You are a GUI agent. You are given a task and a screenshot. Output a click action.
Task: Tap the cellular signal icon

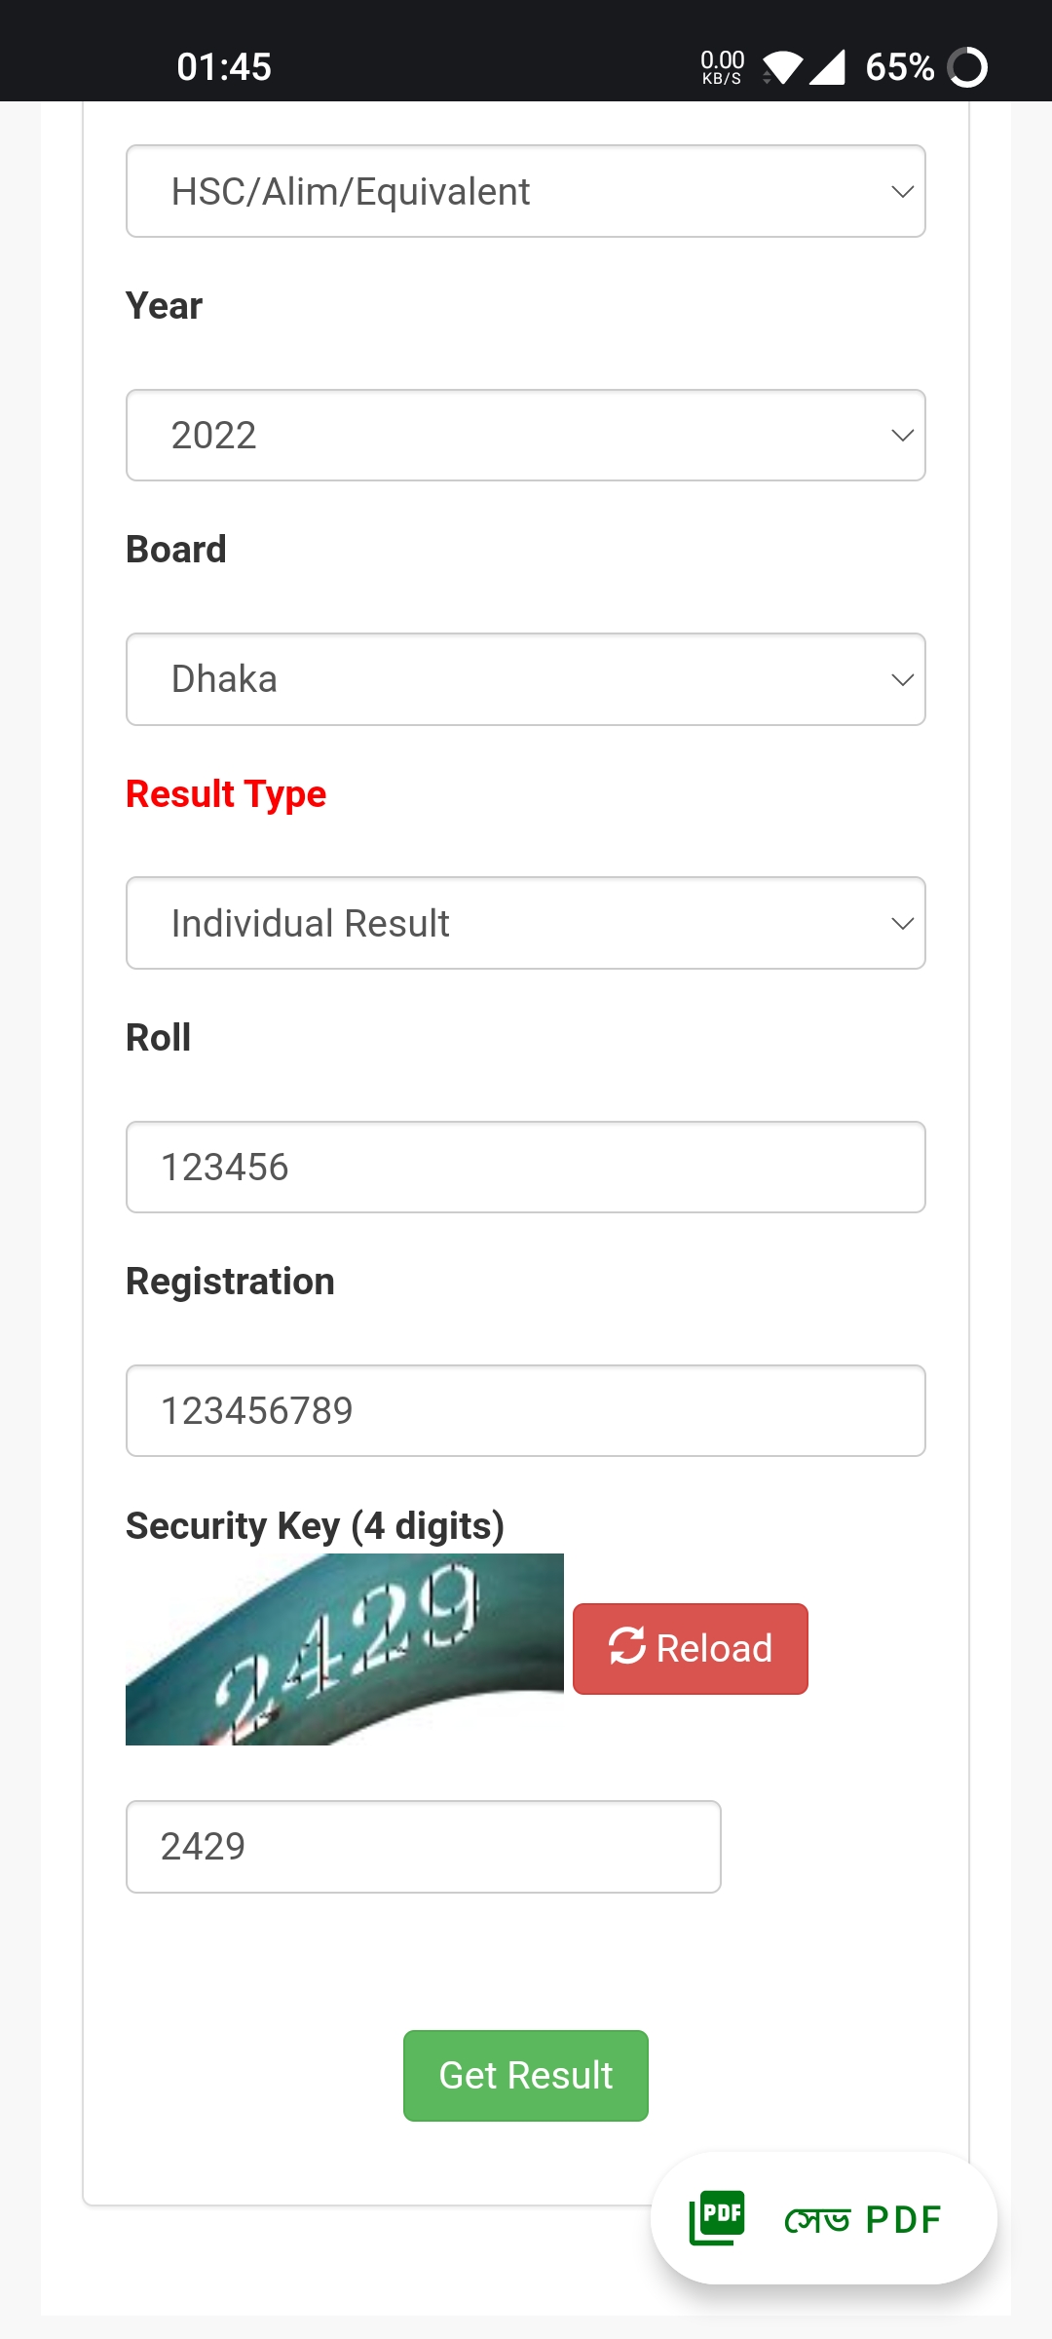(828, 67)
